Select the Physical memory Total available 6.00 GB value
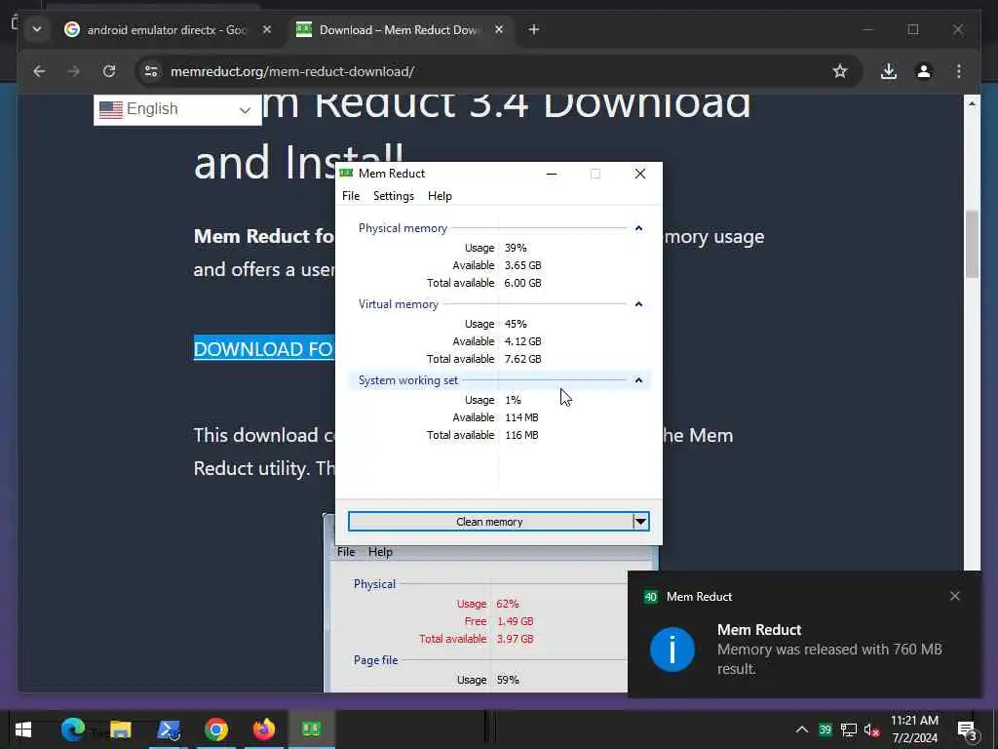Image resolution: width=998 pixels, height=749 pixels. [522, 283]
